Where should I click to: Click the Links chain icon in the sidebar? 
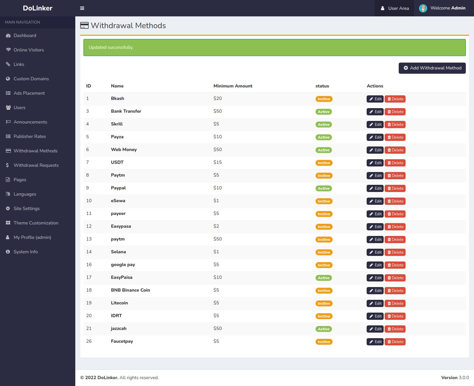pos(8,64)
